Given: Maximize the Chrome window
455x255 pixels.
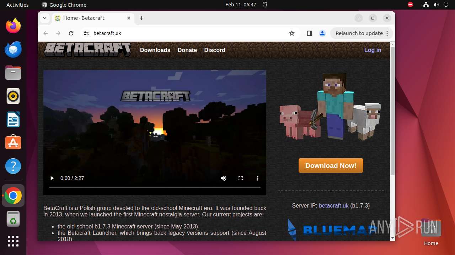Looking at the screenshot, I should tap(373, 18).
